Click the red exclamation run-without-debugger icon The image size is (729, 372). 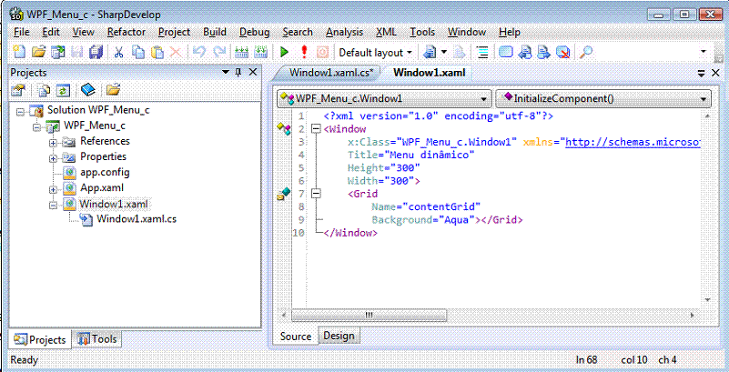click(305, 52)
